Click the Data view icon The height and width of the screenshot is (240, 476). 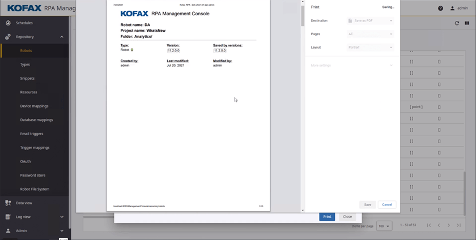(x=8, y=203)
